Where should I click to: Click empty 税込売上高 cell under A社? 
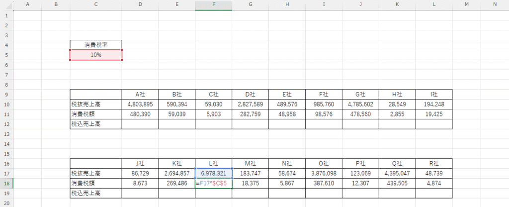140,124
